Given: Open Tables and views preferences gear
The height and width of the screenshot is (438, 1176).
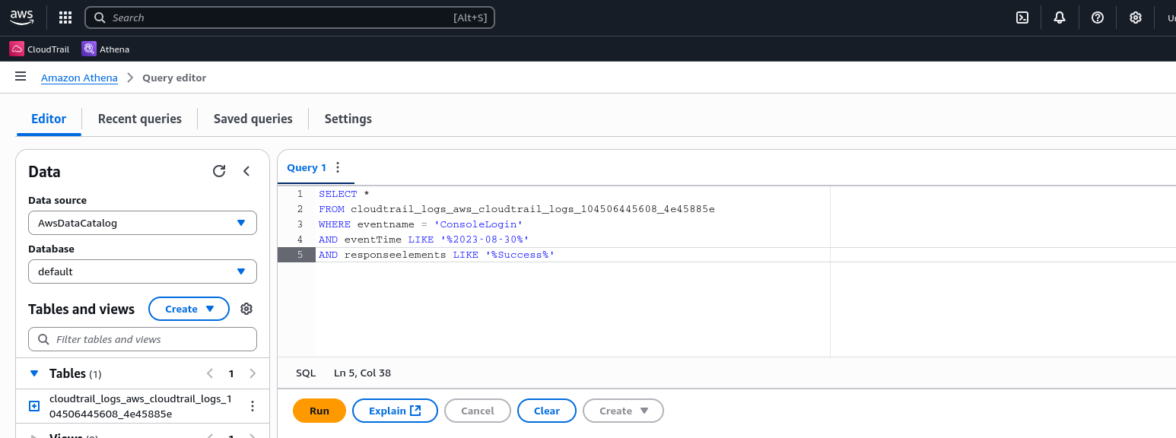Looking at the screenshot, I should coord(246,309).
